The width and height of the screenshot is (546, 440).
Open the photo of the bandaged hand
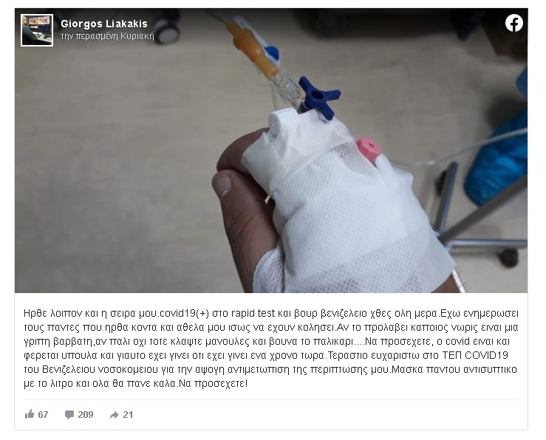[x=271, y=151]
